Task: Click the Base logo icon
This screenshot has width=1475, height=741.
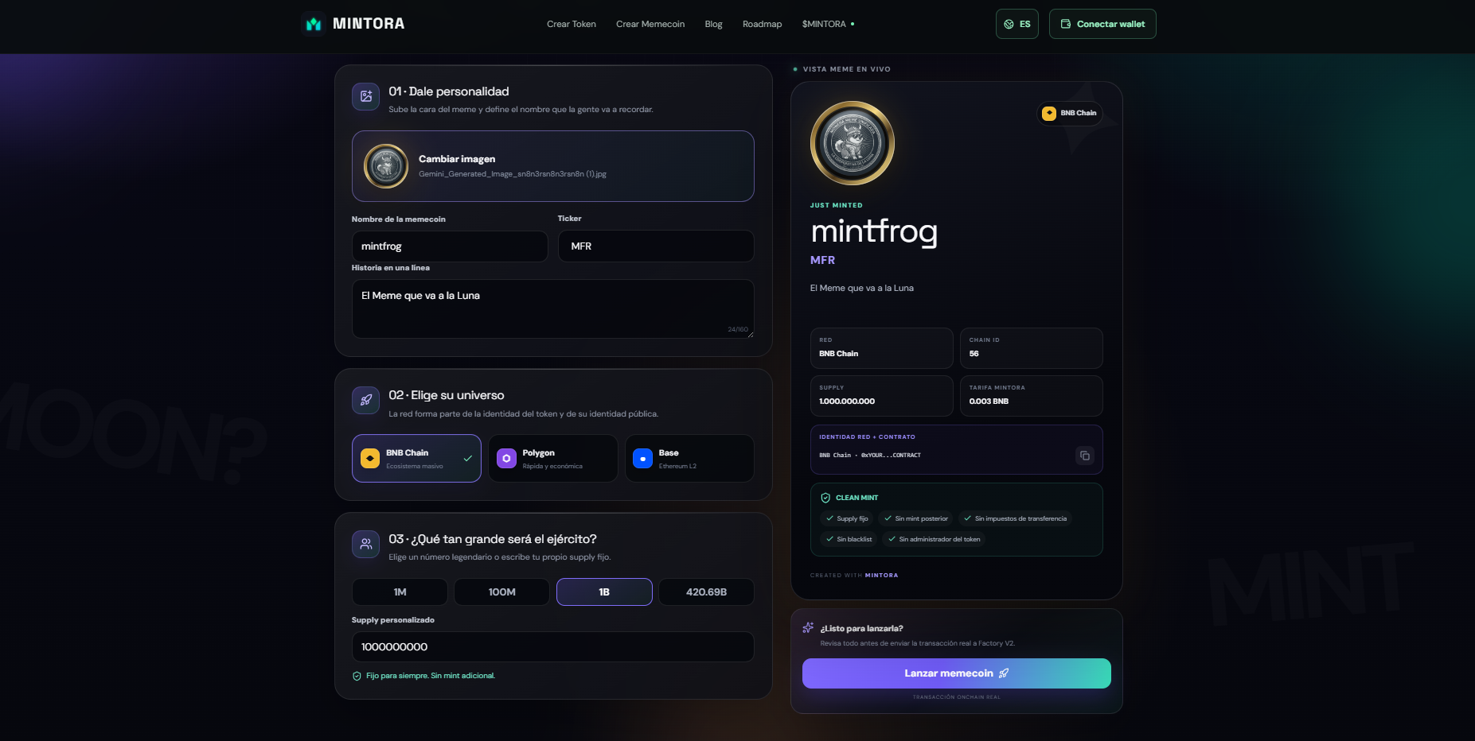Action: (x=642, y=459)
